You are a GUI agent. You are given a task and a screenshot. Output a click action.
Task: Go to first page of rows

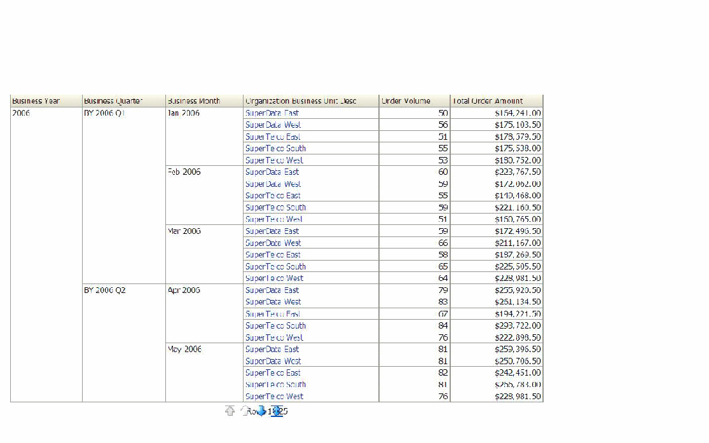pyautogui.click(x=230, y=411)
